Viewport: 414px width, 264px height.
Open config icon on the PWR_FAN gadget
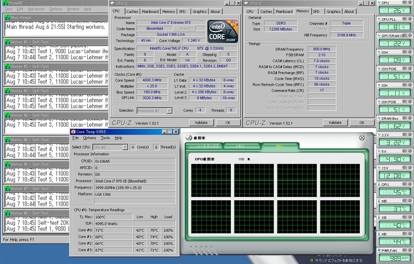[404, 250]
